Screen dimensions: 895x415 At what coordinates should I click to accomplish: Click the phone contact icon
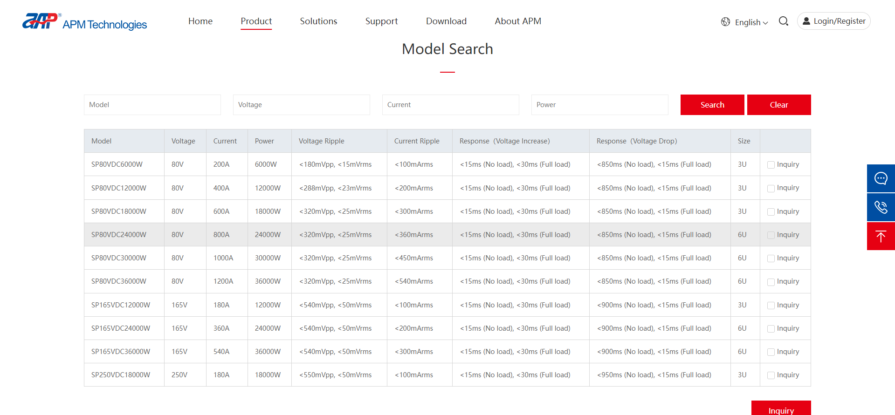tap(881, 207)
